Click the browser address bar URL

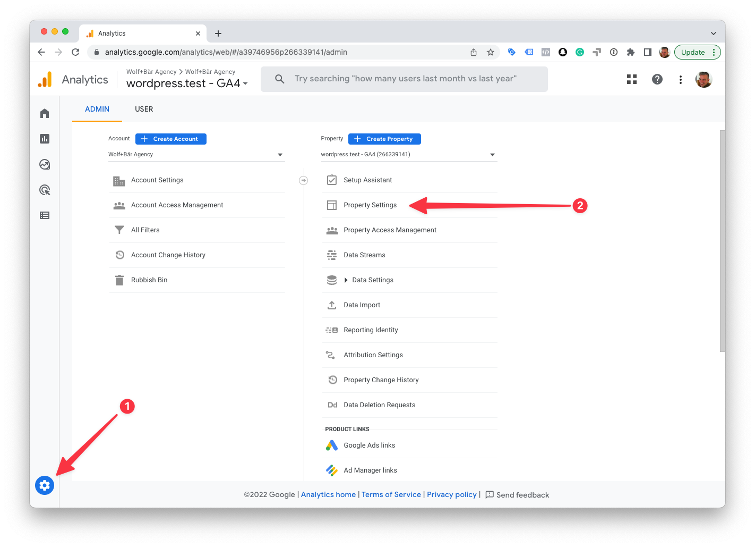[x=226, y=52]
